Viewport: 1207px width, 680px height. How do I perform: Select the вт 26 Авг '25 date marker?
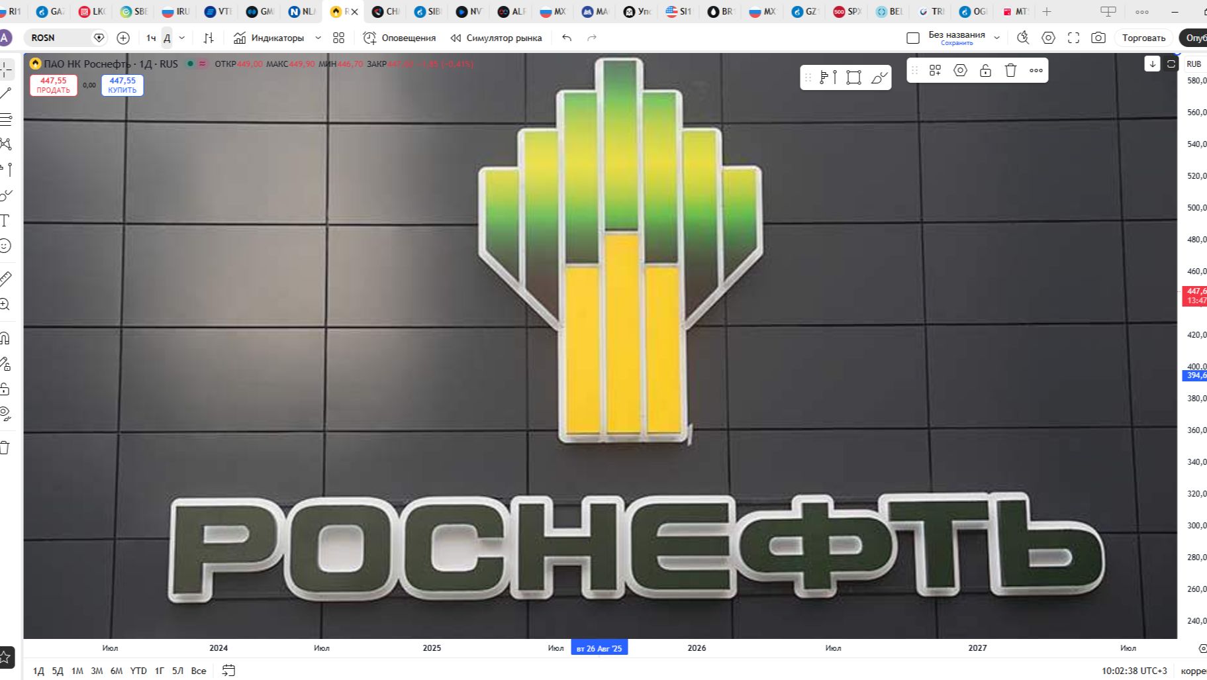599,648
